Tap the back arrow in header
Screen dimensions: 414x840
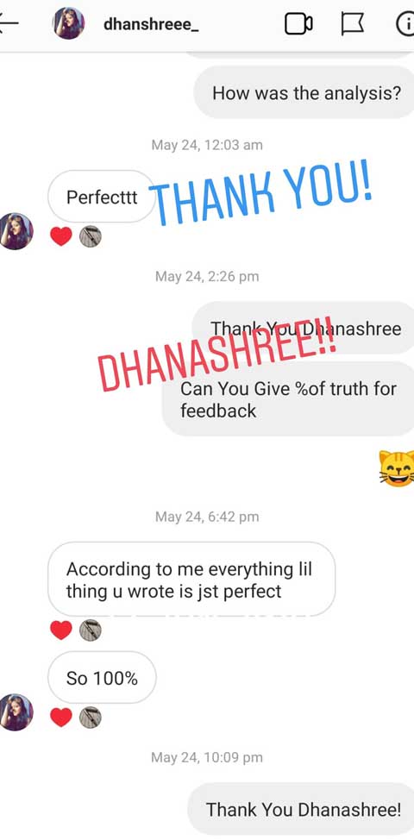8,23
